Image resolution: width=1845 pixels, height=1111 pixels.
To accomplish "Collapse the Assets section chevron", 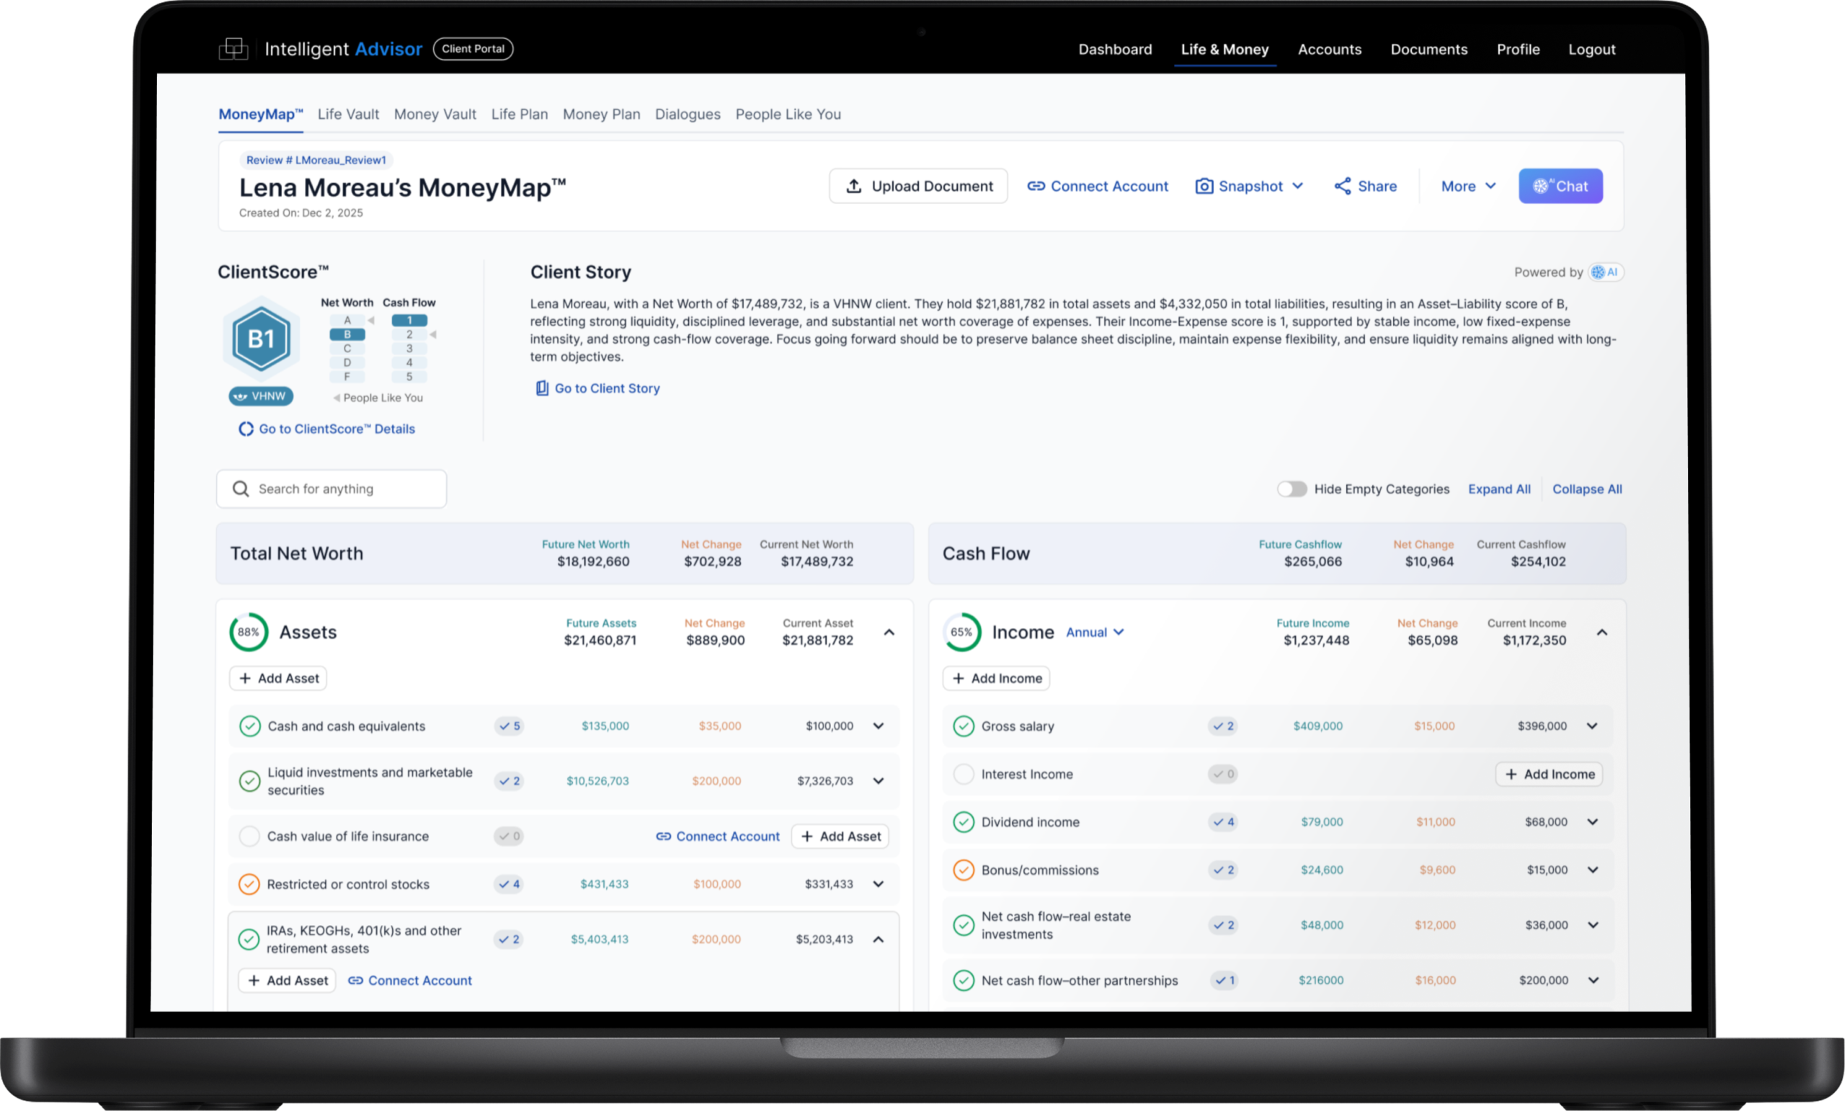I will [x=889, y=633].
